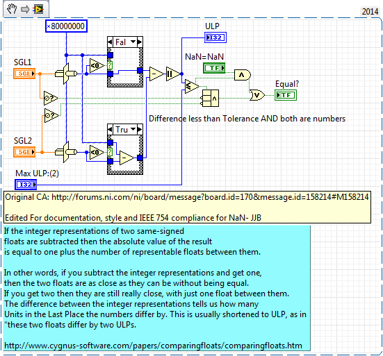
Task: Click the forums.ni.com Original CA link
Action: pos(210,197)
